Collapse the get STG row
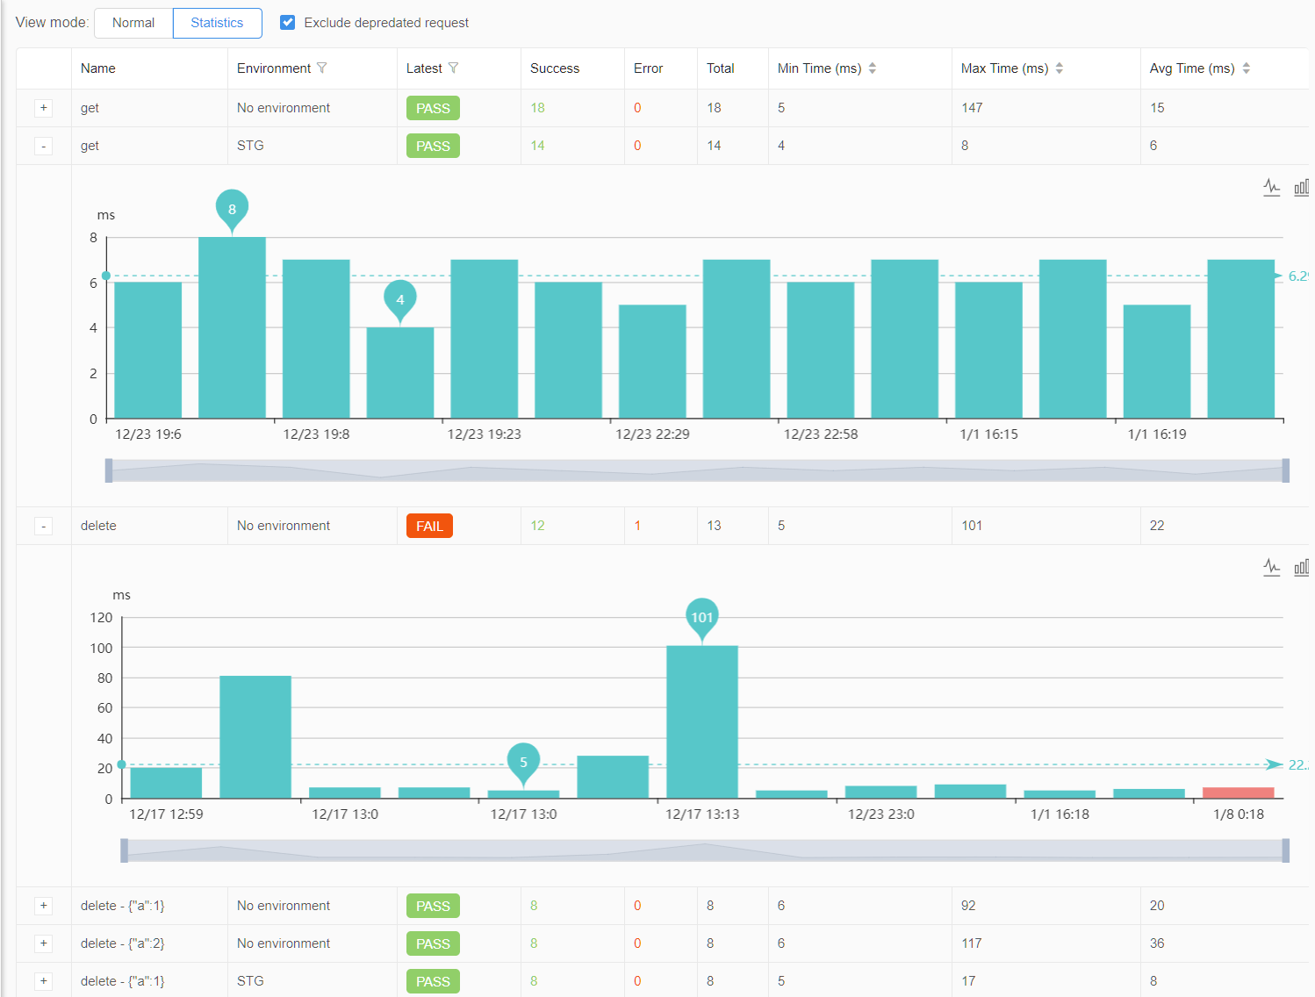Screen dimensions: 1315x997 (43, 146)
